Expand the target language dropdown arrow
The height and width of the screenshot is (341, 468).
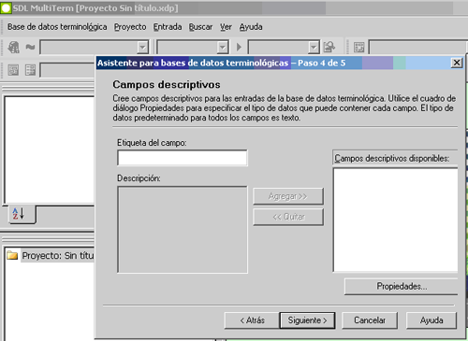314,48
